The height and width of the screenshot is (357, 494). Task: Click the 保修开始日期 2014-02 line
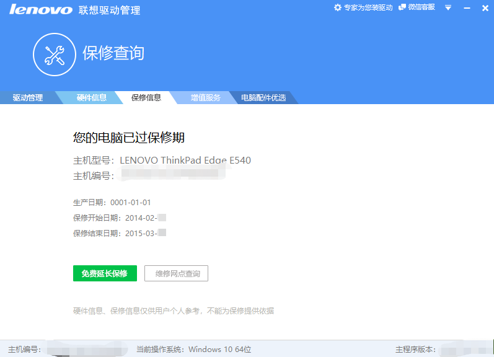point(120,218)
